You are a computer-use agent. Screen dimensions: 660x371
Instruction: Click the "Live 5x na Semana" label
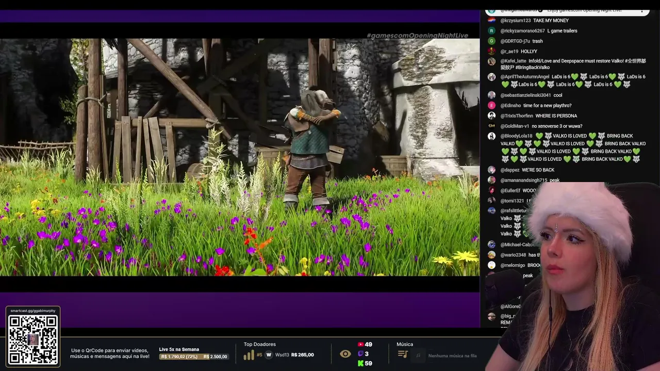pyautogui.click(x=179, y=349)
